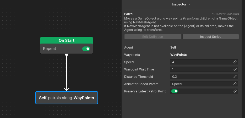This screenshot has height=118, width=245.
Task: Disable Preserve Latest Patrol Point toggle
Action: pos(174,91)
